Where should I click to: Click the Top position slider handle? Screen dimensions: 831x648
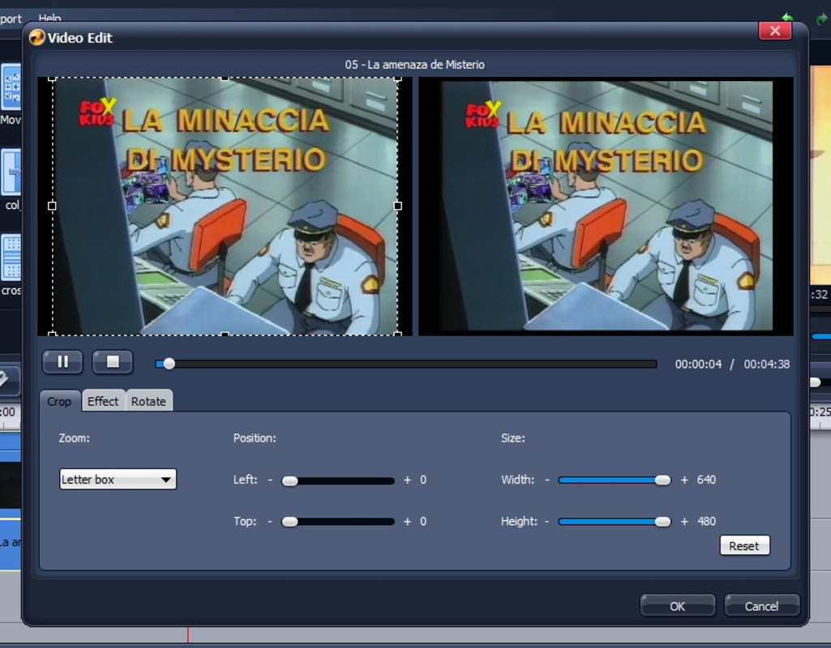(290, 522)
